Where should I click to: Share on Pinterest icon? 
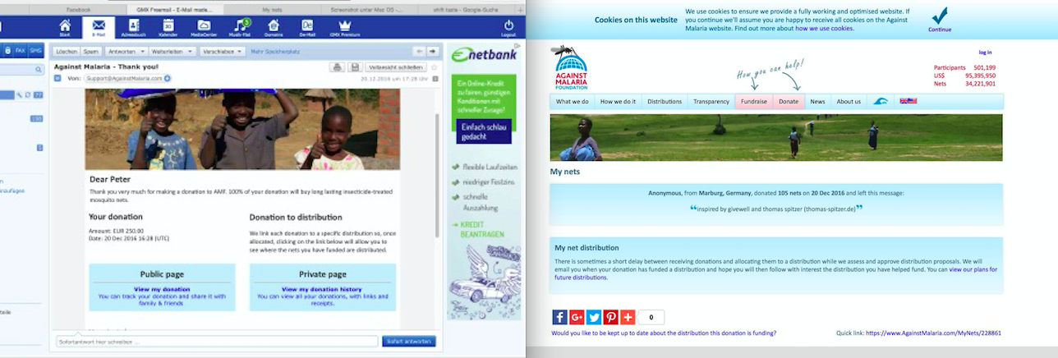(x=611, y=317)
